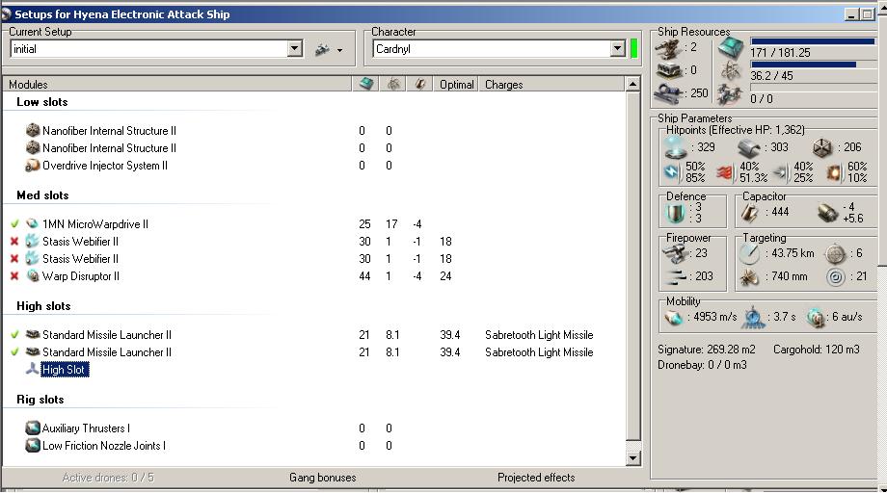Select the second Nanofiber Internal Structure II icon
Screen dimensions: 887x493
click(33, 148)
